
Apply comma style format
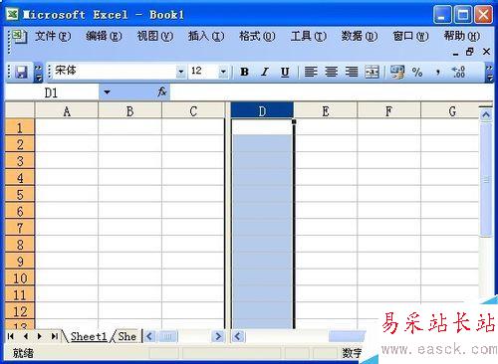click(438, 72)
